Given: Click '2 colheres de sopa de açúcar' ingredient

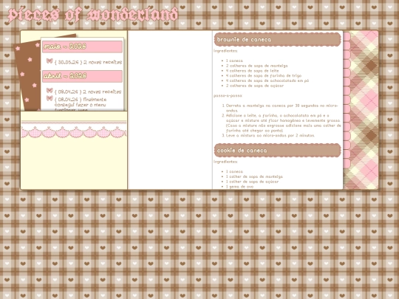Looking at the screenshot, I should click(255, 86).
